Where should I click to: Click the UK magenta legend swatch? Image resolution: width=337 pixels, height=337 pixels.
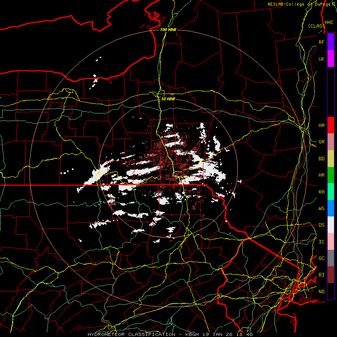pos(331,59)
